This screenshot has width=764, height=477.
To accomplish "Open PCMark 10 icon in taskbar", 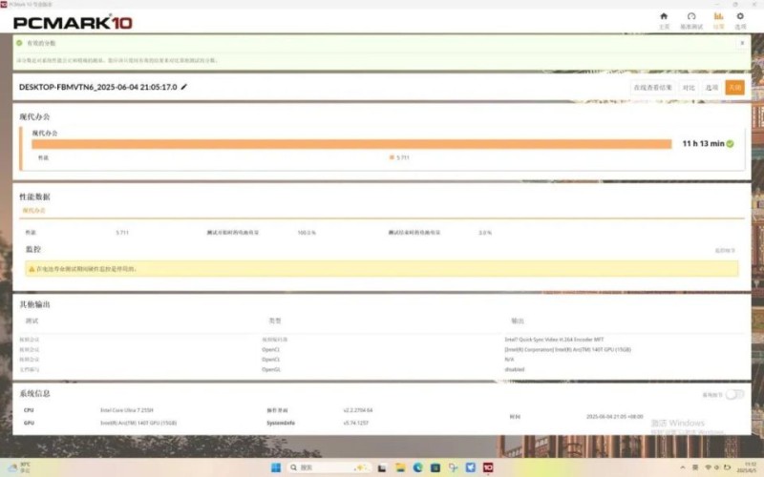I will click(488, 467).
